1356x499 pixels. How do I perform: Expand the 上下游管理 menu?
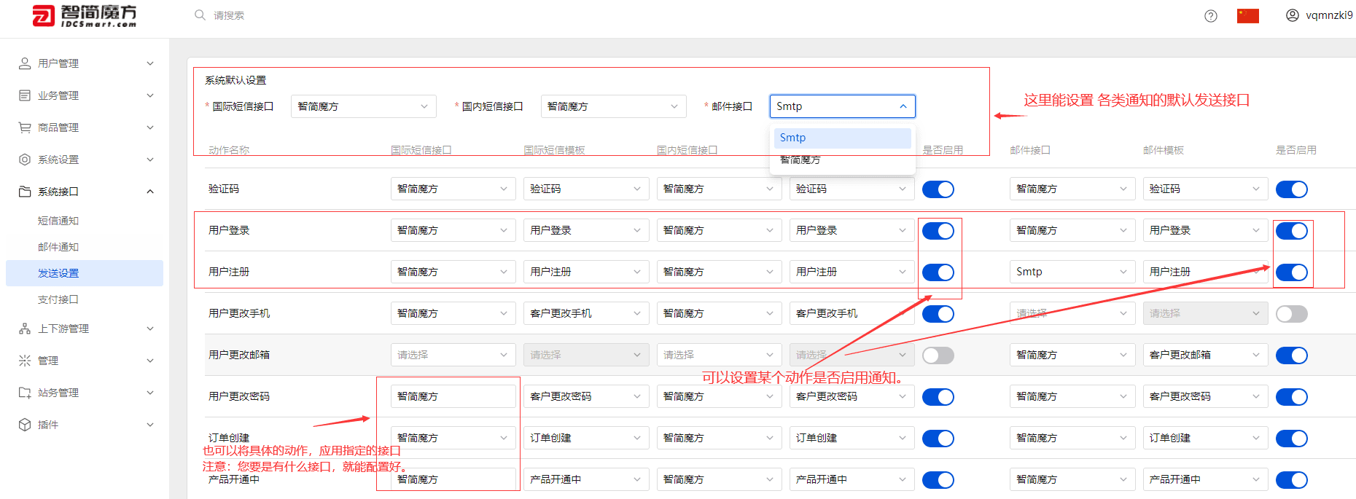150,329
